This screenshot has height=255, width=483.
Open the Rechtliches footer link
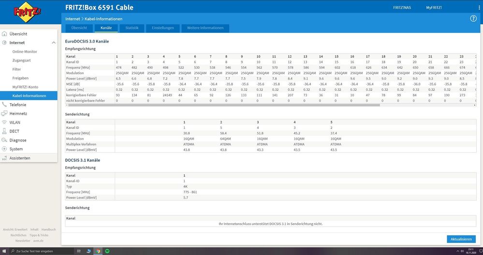(18, 235)
